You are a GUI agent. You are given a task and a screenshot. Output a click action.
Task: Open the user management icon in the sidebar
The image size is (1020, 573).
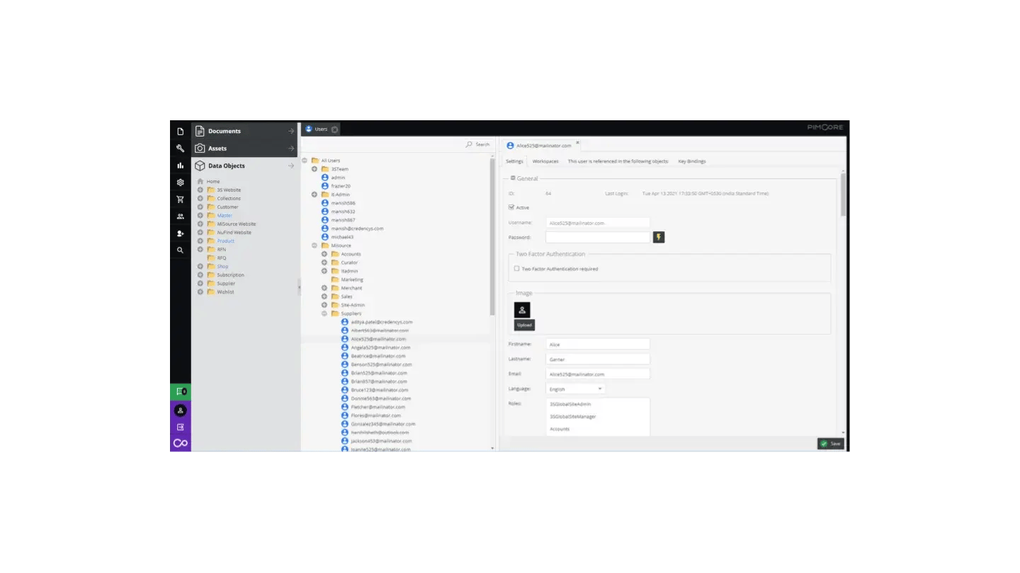(181, 216)
